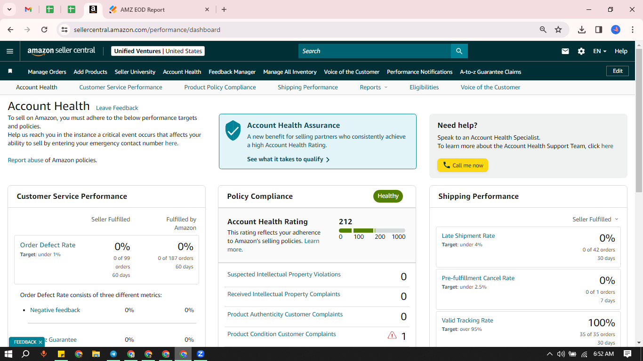Open the EN language dropdown
Screen dimensions: 643x361
[x=600, y=51]
